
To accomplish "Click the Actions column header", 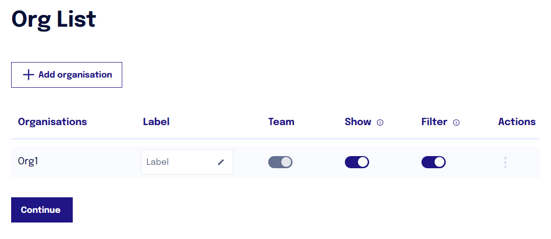I will click(x=517, y=122).
